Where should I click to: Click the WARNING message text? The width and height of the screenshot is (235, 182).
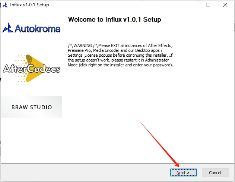pyautogui.click(x=121, y=55)
